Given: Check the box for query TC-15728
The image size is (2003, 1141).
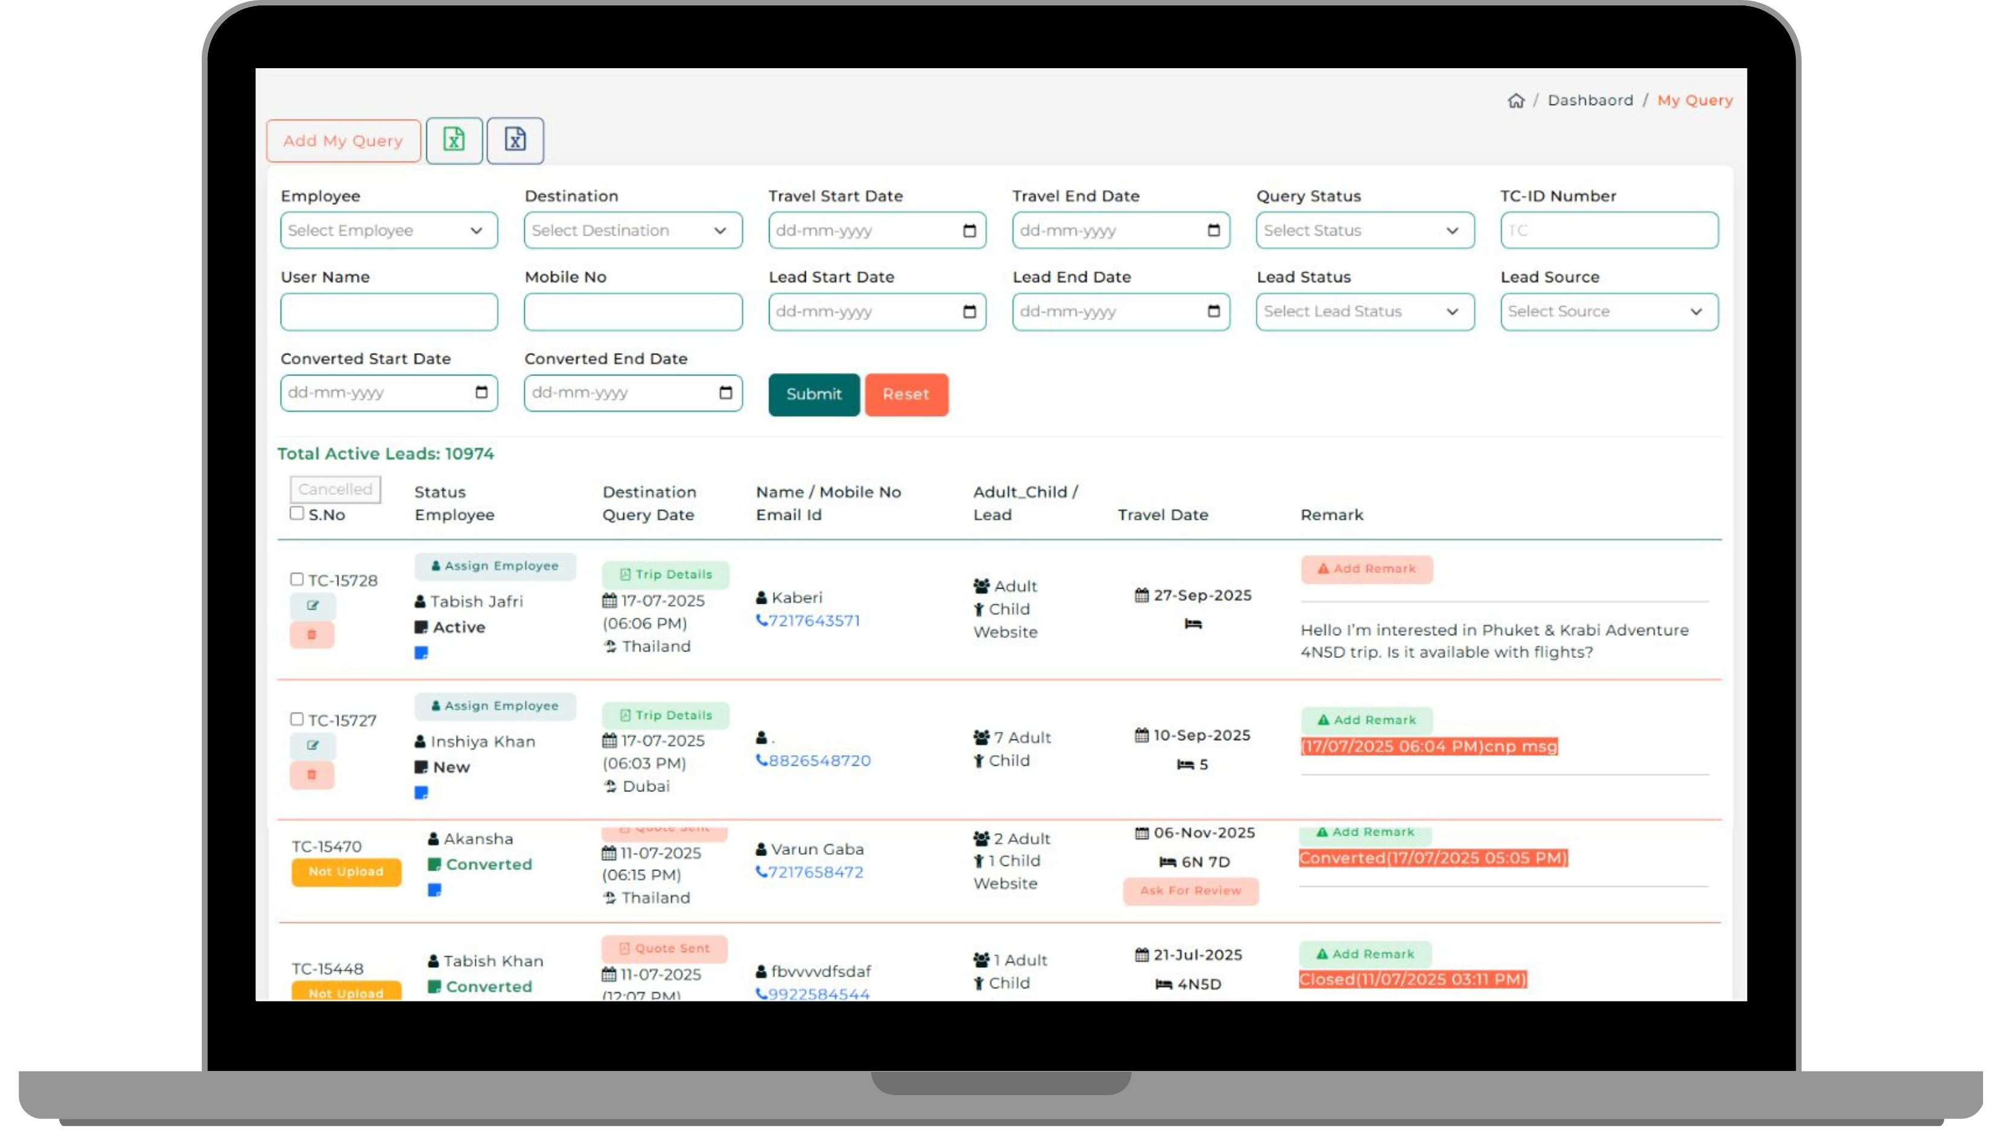Looking at the screenshot, I should pyautogui.click(x=297, y=579).
